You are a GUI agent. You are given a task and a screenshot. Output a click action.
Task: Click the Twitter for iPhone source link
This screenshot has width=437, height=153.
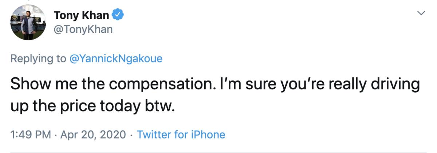(181, 135)
